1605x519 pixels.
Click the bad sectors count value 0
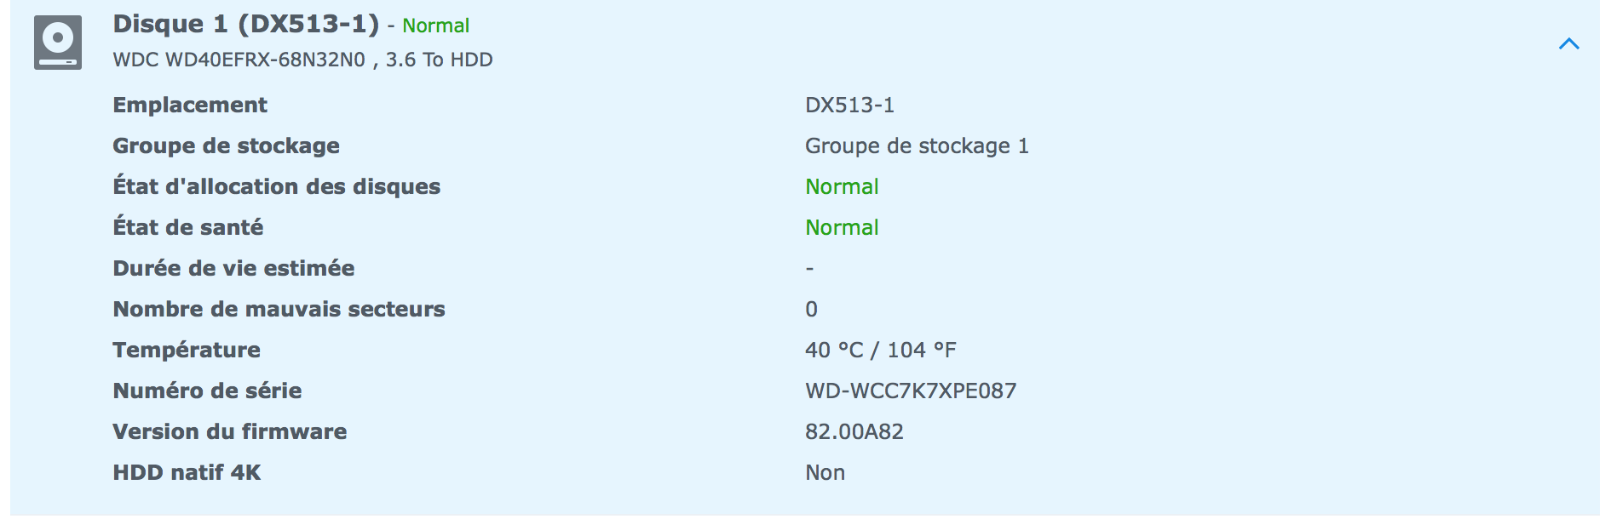811,309
